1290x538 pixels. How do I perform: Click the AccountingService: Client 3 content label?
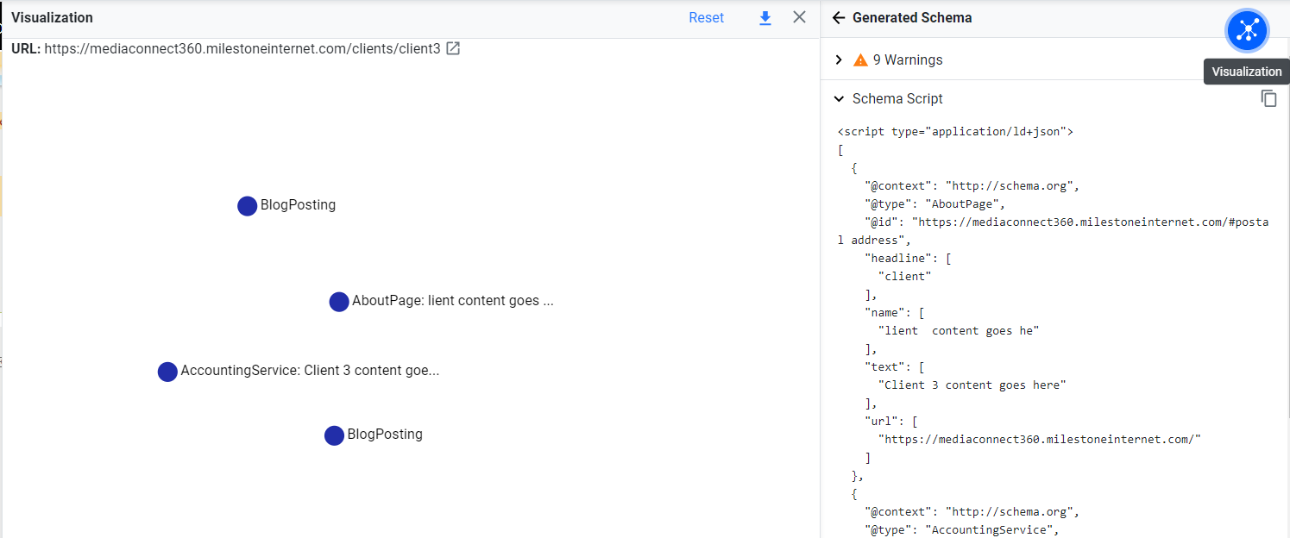pyautogui.click(x=310, y=371)
